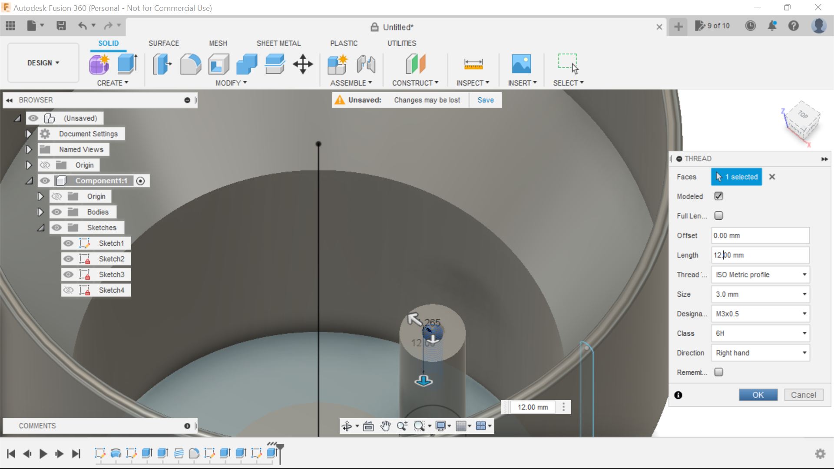Click the Joint tool icon
The width and height of the screenshot is (834, 469).
[x=366, y=64]
